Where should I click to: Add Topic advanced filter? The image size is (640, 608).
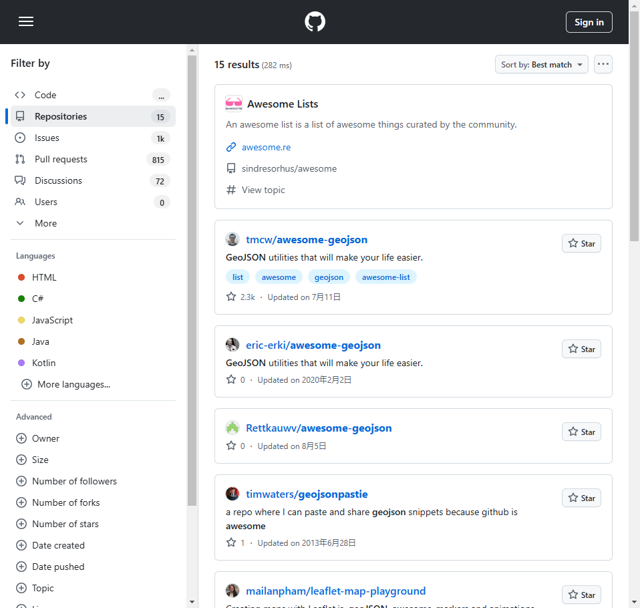pos(35,588)
